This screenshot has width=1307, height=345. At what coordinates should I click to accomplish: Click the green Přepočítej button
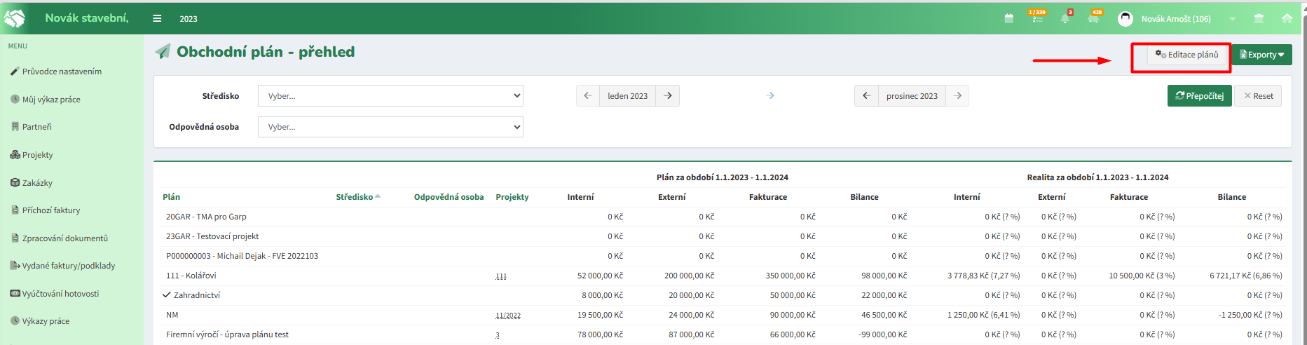point(1199,96)
